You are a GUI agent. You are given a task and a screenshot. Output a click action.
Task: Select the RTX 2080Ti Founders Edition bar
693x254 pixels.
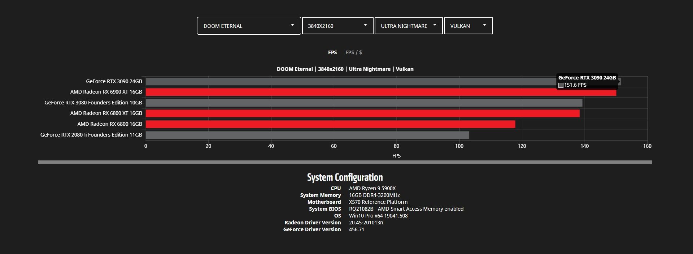point(307,135)
